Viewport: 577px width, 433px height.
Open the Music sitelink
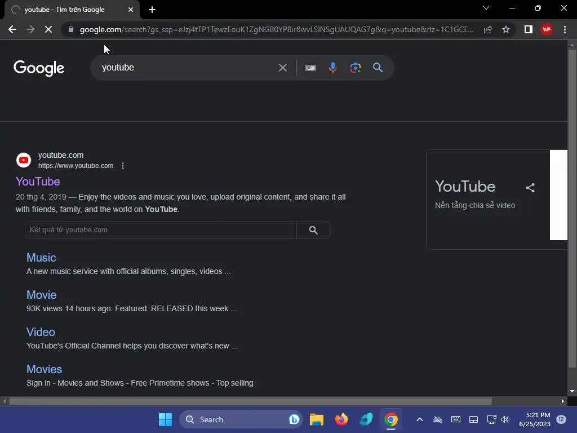point(41,258)
